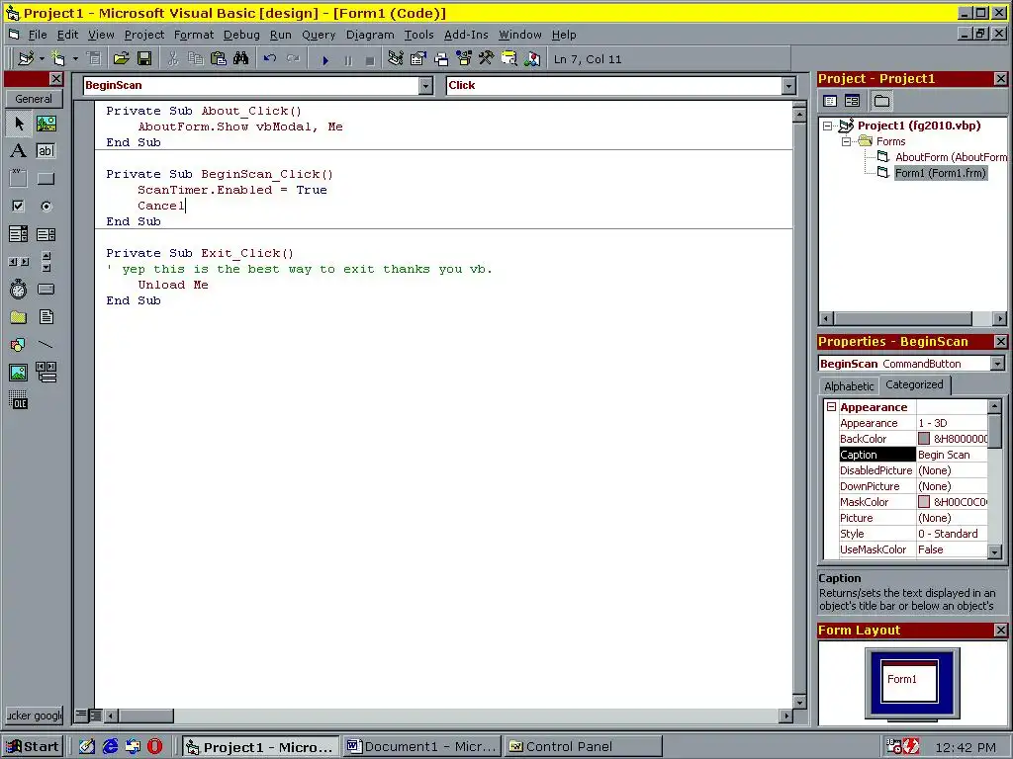Select the ListBox control tool
Screen dimensions: 1013x759
pyautogui.click(x=46, y=234)
